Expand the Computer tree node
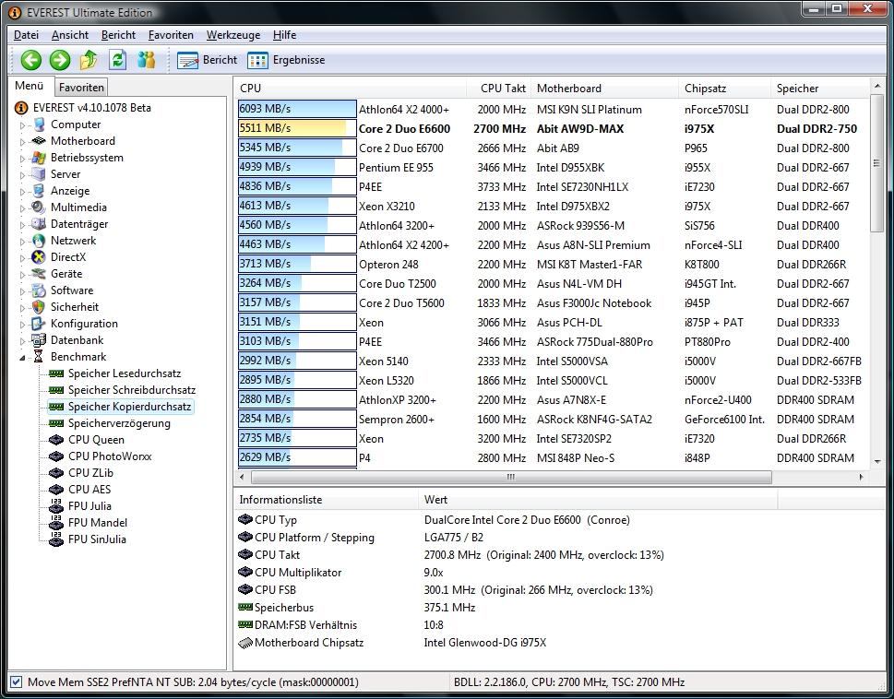894x699 pixels. (23, 124)
